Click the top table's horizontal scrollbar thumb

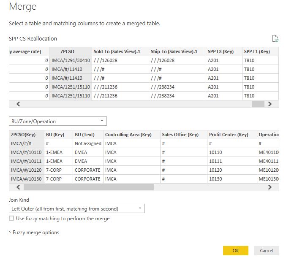coord(258,104)
